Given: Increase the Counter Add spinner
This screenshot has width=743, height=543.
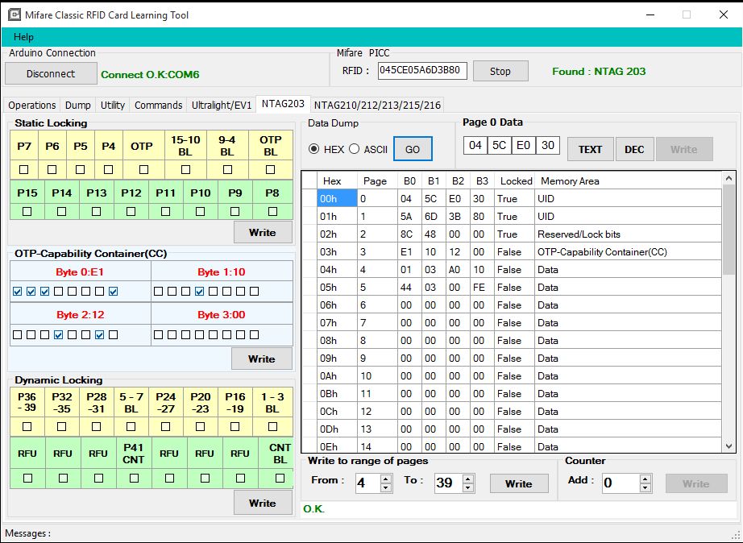Looking at the screenshot, I should (645, 479).
